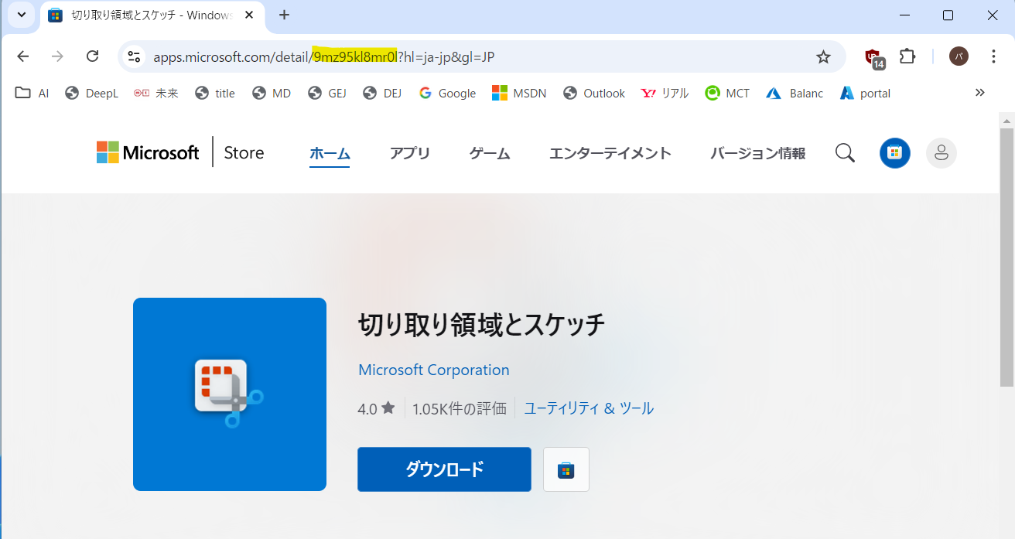
Task: Reload the page with the refresh icon
Action: 92,56
